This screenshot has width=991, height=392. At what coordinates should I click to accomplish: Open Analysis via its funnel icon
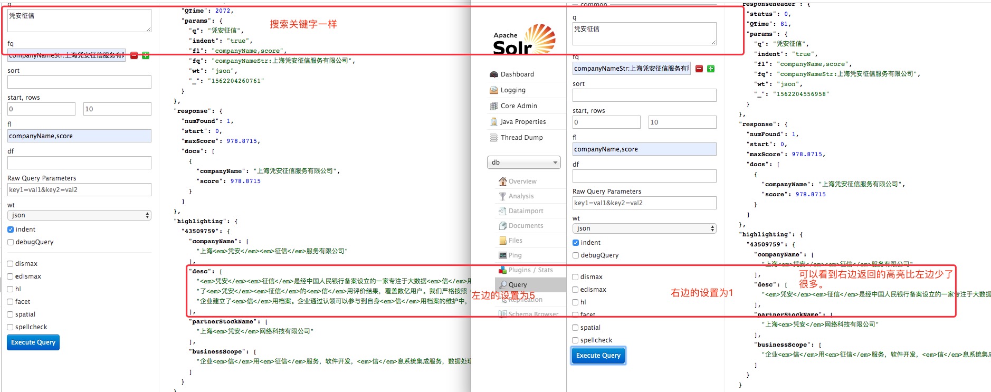[x=503, y=196]
